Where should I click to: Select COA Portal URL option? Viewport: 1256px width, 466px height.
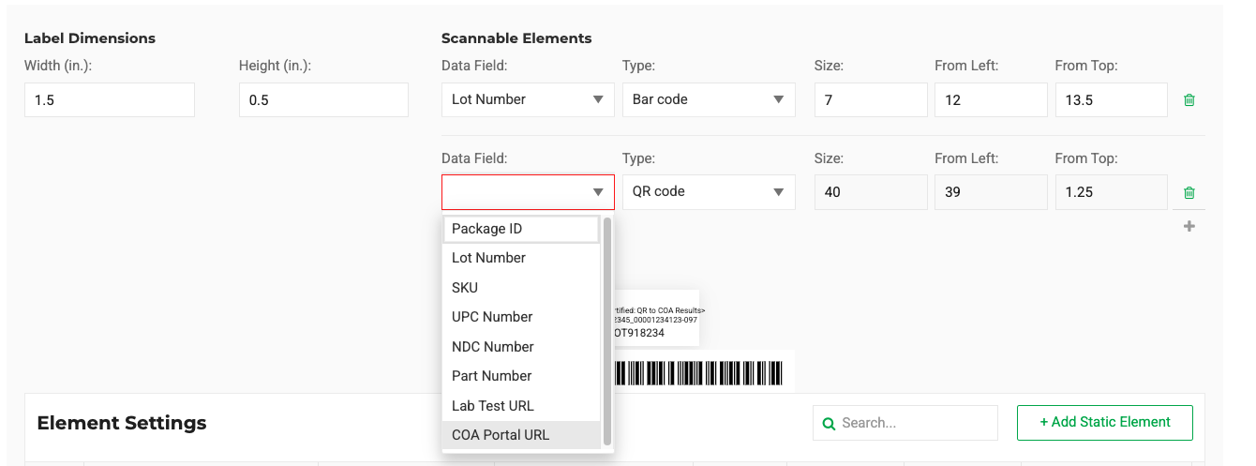[x=521, y=435]
